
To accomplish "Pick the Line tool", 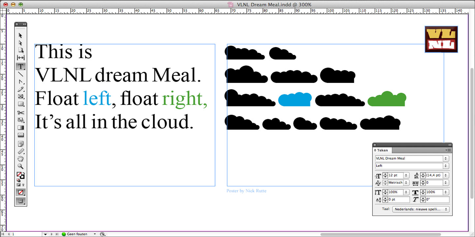I will tap(20, 74).
